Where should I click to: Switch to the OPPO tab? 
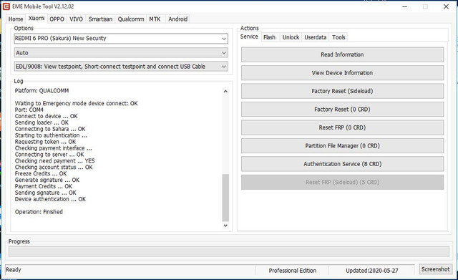57,19
